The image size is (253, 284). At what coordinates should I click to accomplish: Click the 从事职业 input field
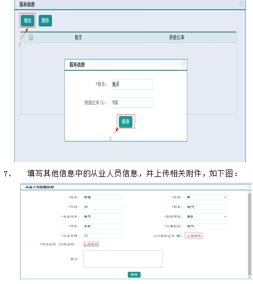[206, 226]
